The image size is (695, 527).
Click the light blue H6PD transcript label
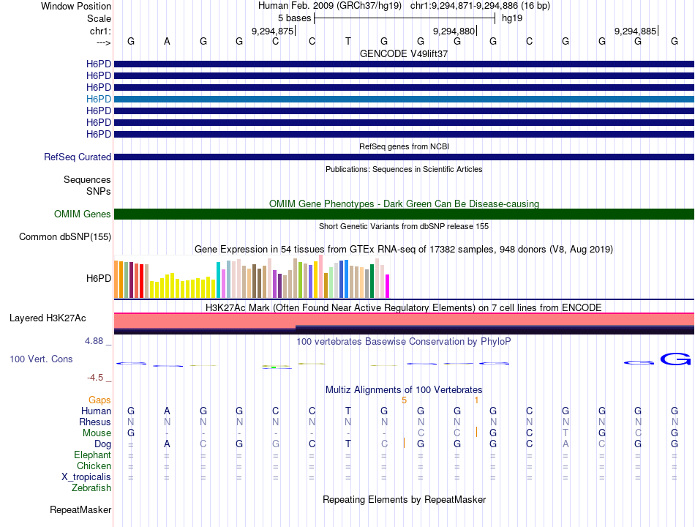tap(99, 99)
